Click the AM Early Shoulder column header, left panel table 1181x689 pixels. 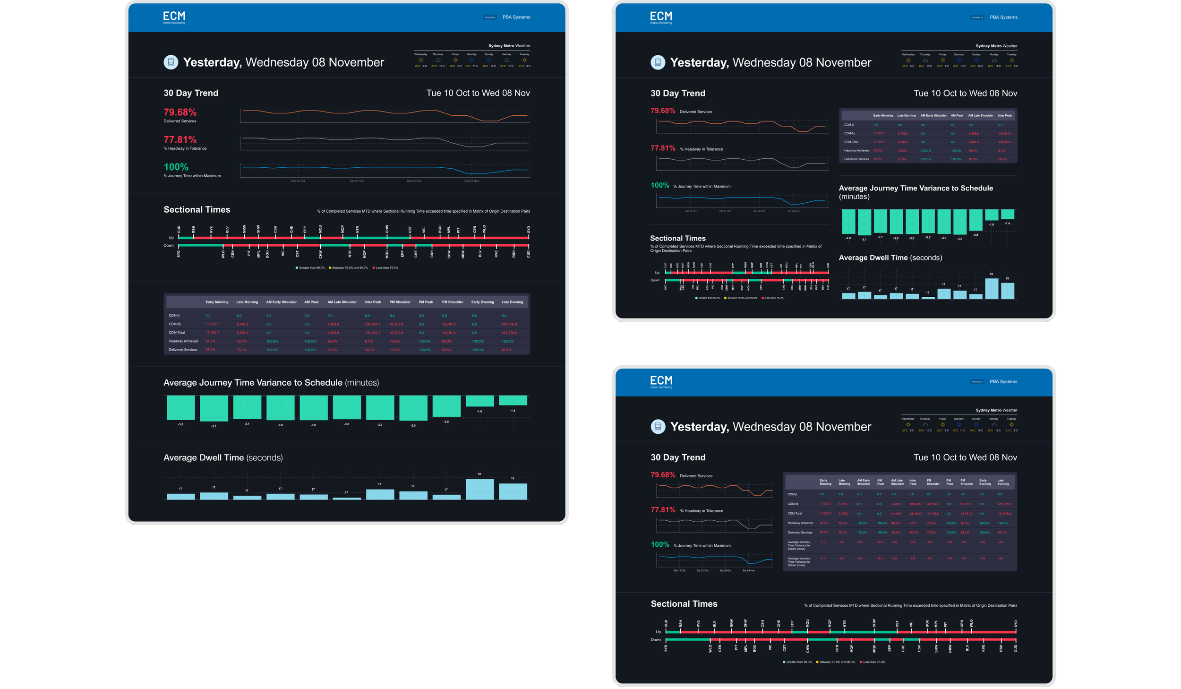[x=281, y=301]
